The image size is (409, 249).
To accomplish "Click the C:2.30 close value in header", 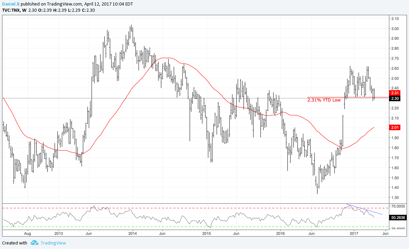I will tap(88, 10).
